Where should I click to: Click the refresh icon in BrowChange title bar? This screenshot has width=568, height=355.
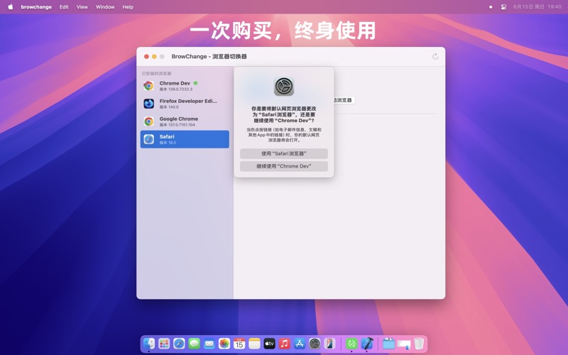point(435,56)
